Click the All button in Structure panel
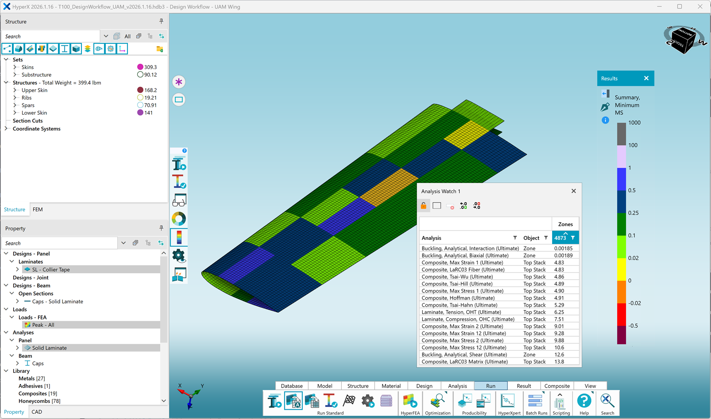Screen dimensions: 711x419 [x=128, y=36]
